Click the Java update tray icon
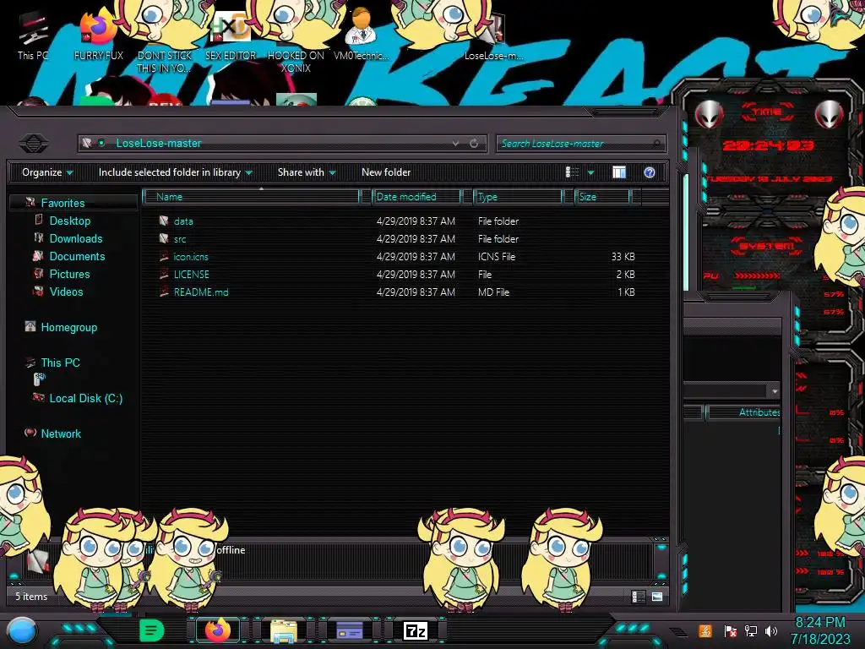865x649 pixels. pos(705,630)
